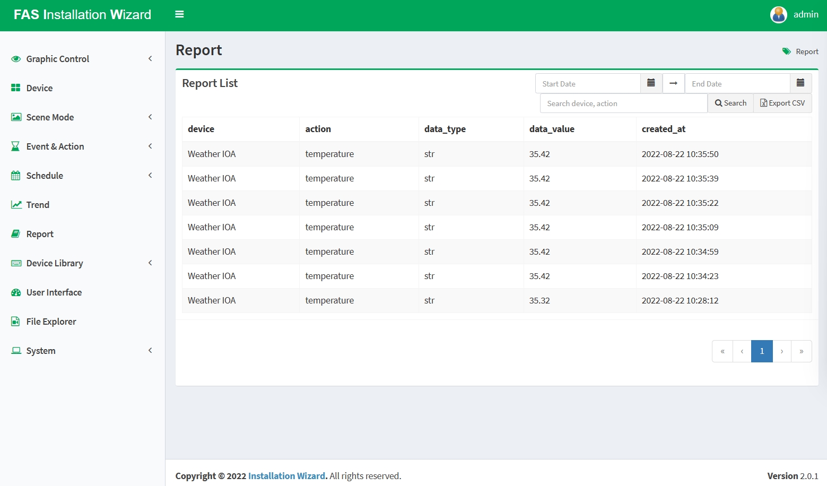827x486 pixels.
Task: Expand the System submenu chevron
Action: 150,351
